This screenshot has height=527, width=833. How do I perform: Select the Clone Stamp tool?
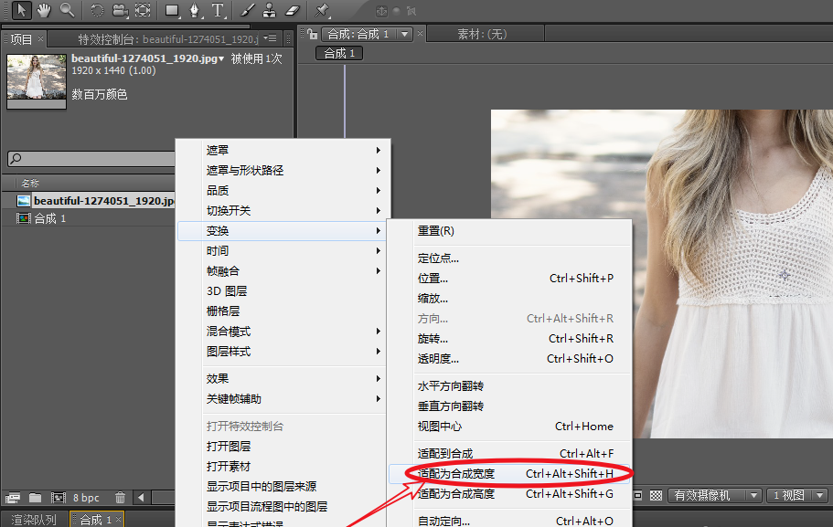pyautogui.click(x=270, y=10)
